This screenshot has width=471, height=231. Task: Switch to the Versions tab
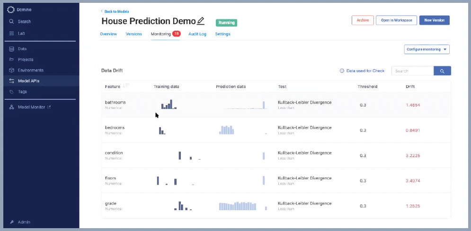[x=133, y=34]
